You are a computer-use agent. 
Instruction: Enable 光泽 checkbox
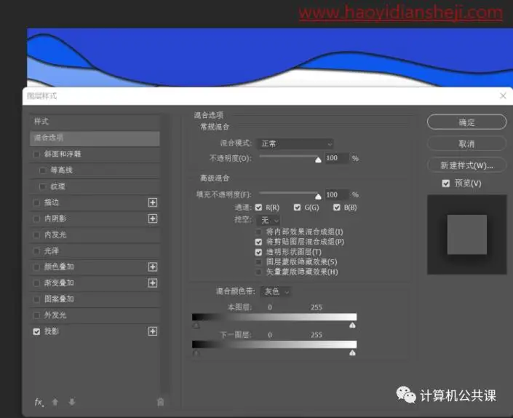click(x=36, y=251)
